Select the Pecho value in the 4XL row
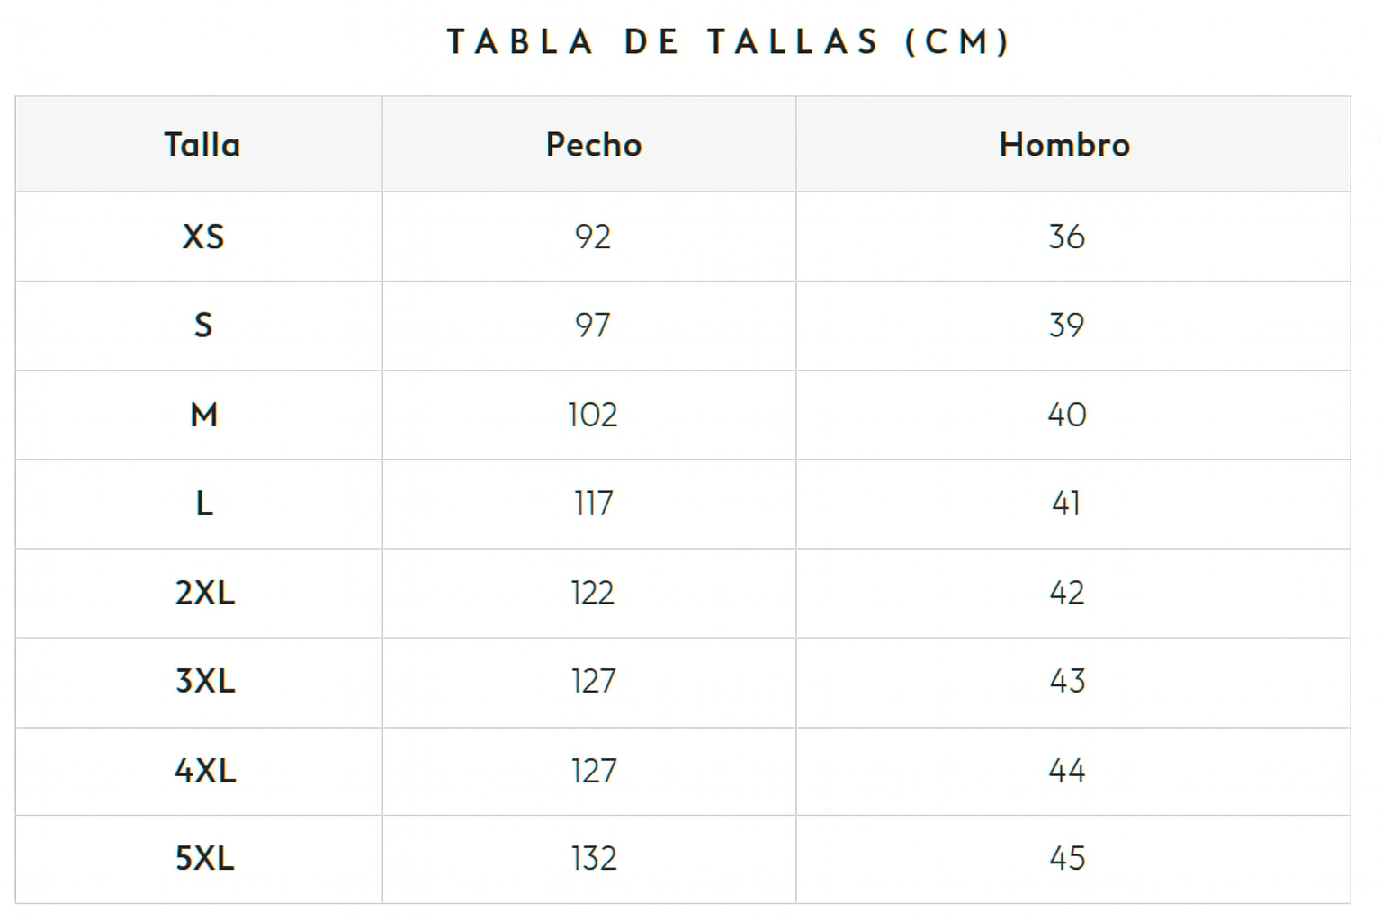This screenshot has height=921, width=1382. [x=594, y=771]
